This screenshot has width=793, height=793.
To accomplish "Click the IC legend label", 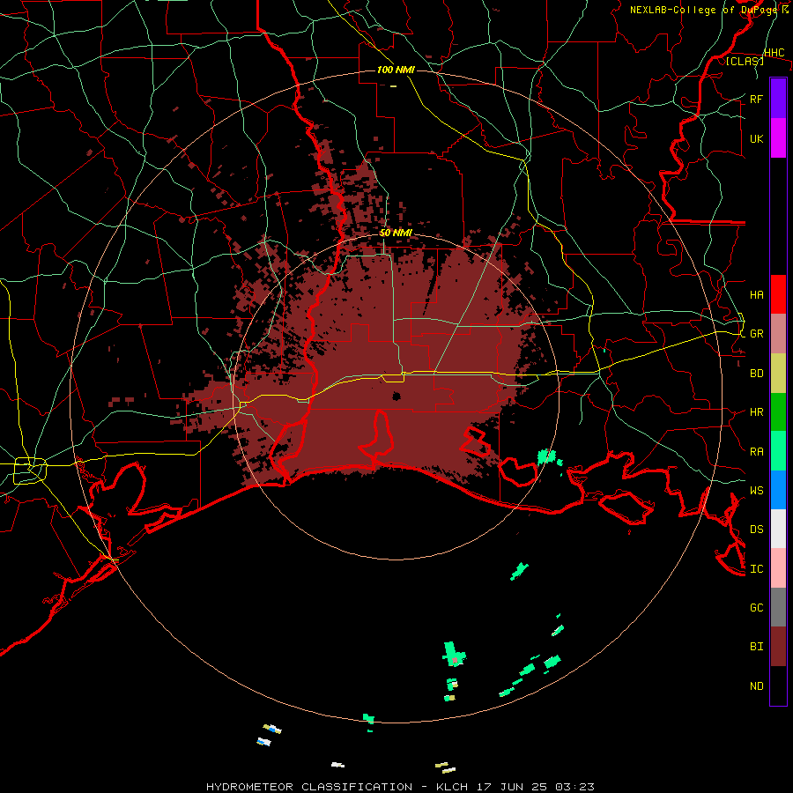I will pos(756,569).
